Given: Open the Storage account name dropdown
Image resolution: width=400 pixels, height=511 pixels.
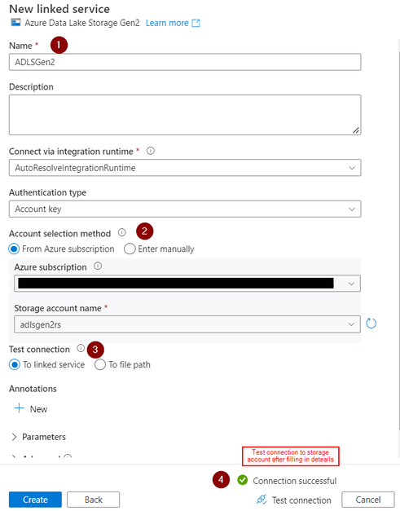Looking at the screenshot, I should click(187, 324).
